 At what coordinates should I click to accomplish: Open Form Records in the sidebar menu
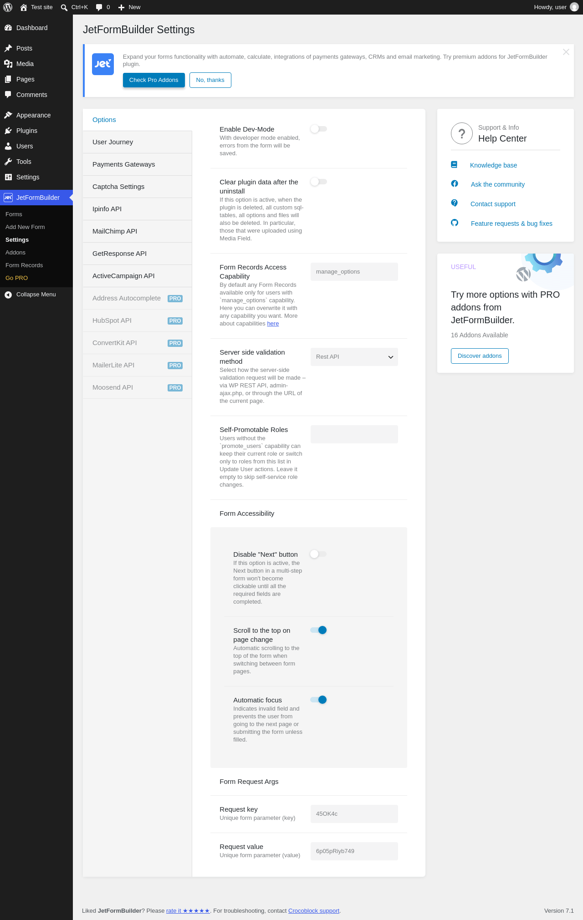point(24,265)
